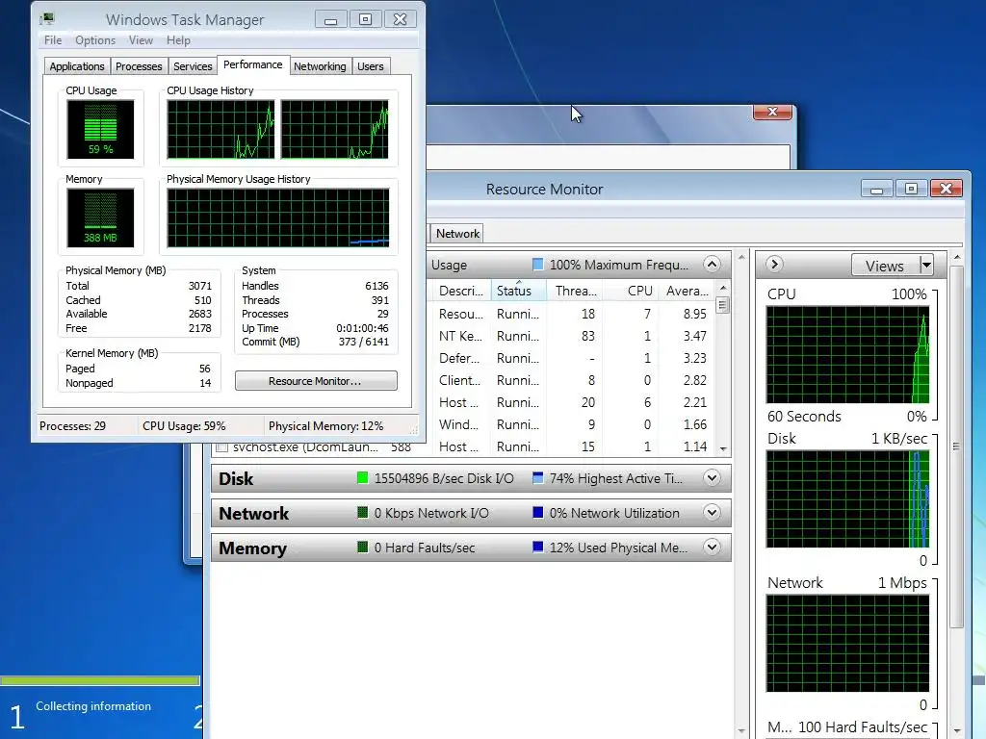Sort by the Status column header
This screenshot has width=986, height=739.
tap(519, 291)
